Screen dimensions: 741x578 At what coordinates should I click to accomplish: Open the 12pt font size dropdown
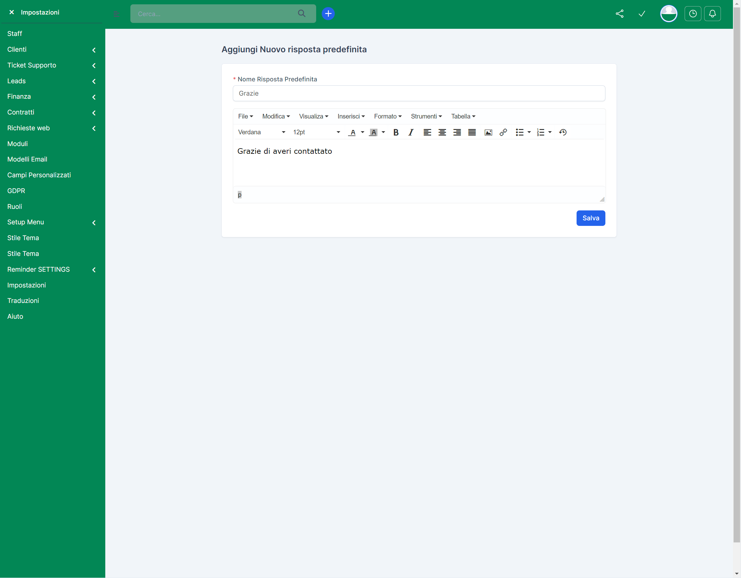click(x=316, y=132)
